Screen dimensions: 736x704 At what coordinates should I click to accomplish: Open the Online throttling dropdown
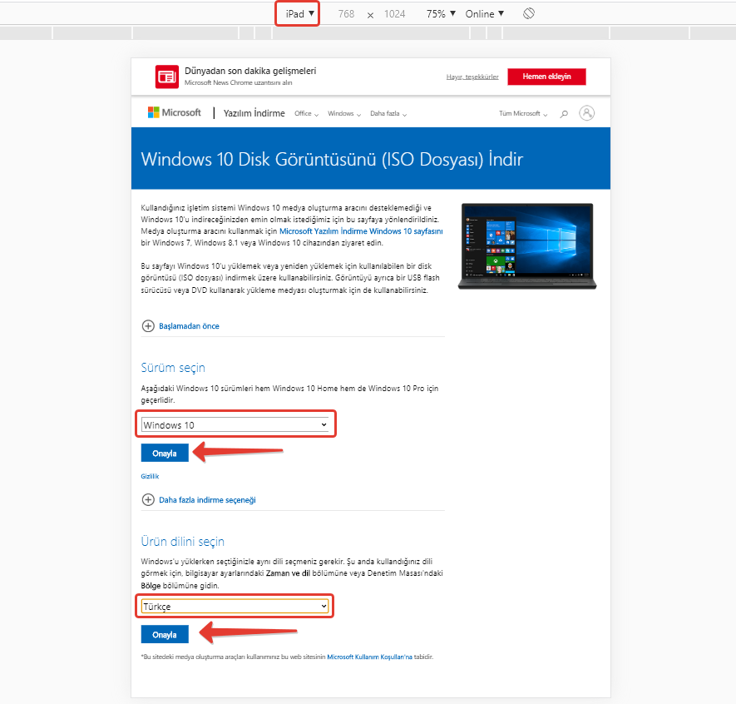point(484,14)
